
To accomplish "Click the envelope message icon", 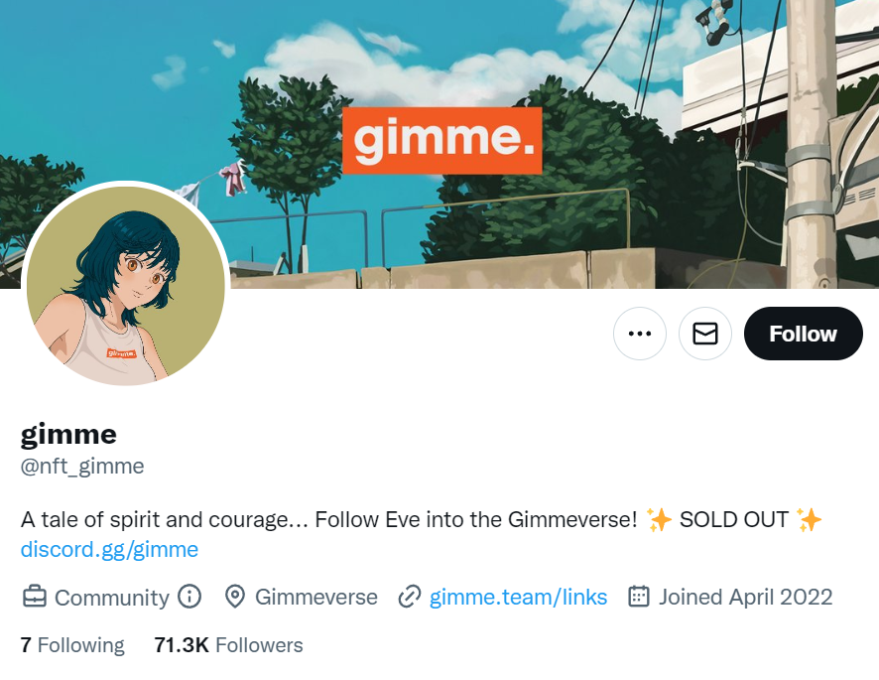I will pyautogui.click(x=705, y=334).
